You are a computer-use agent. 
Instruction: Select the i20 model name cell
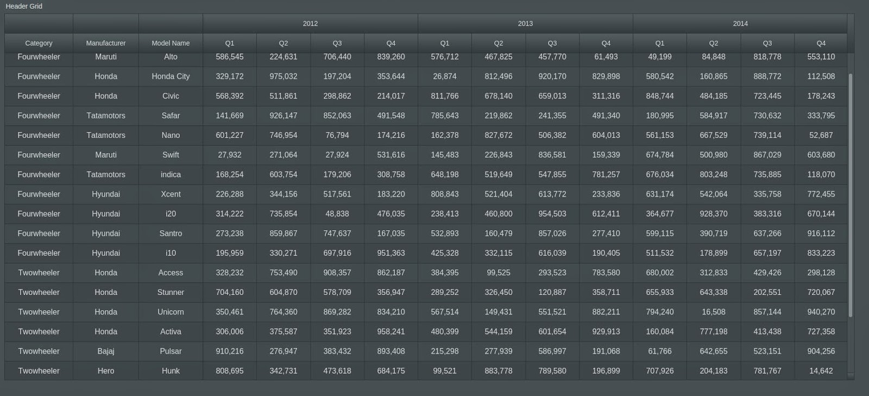point(171,213)
